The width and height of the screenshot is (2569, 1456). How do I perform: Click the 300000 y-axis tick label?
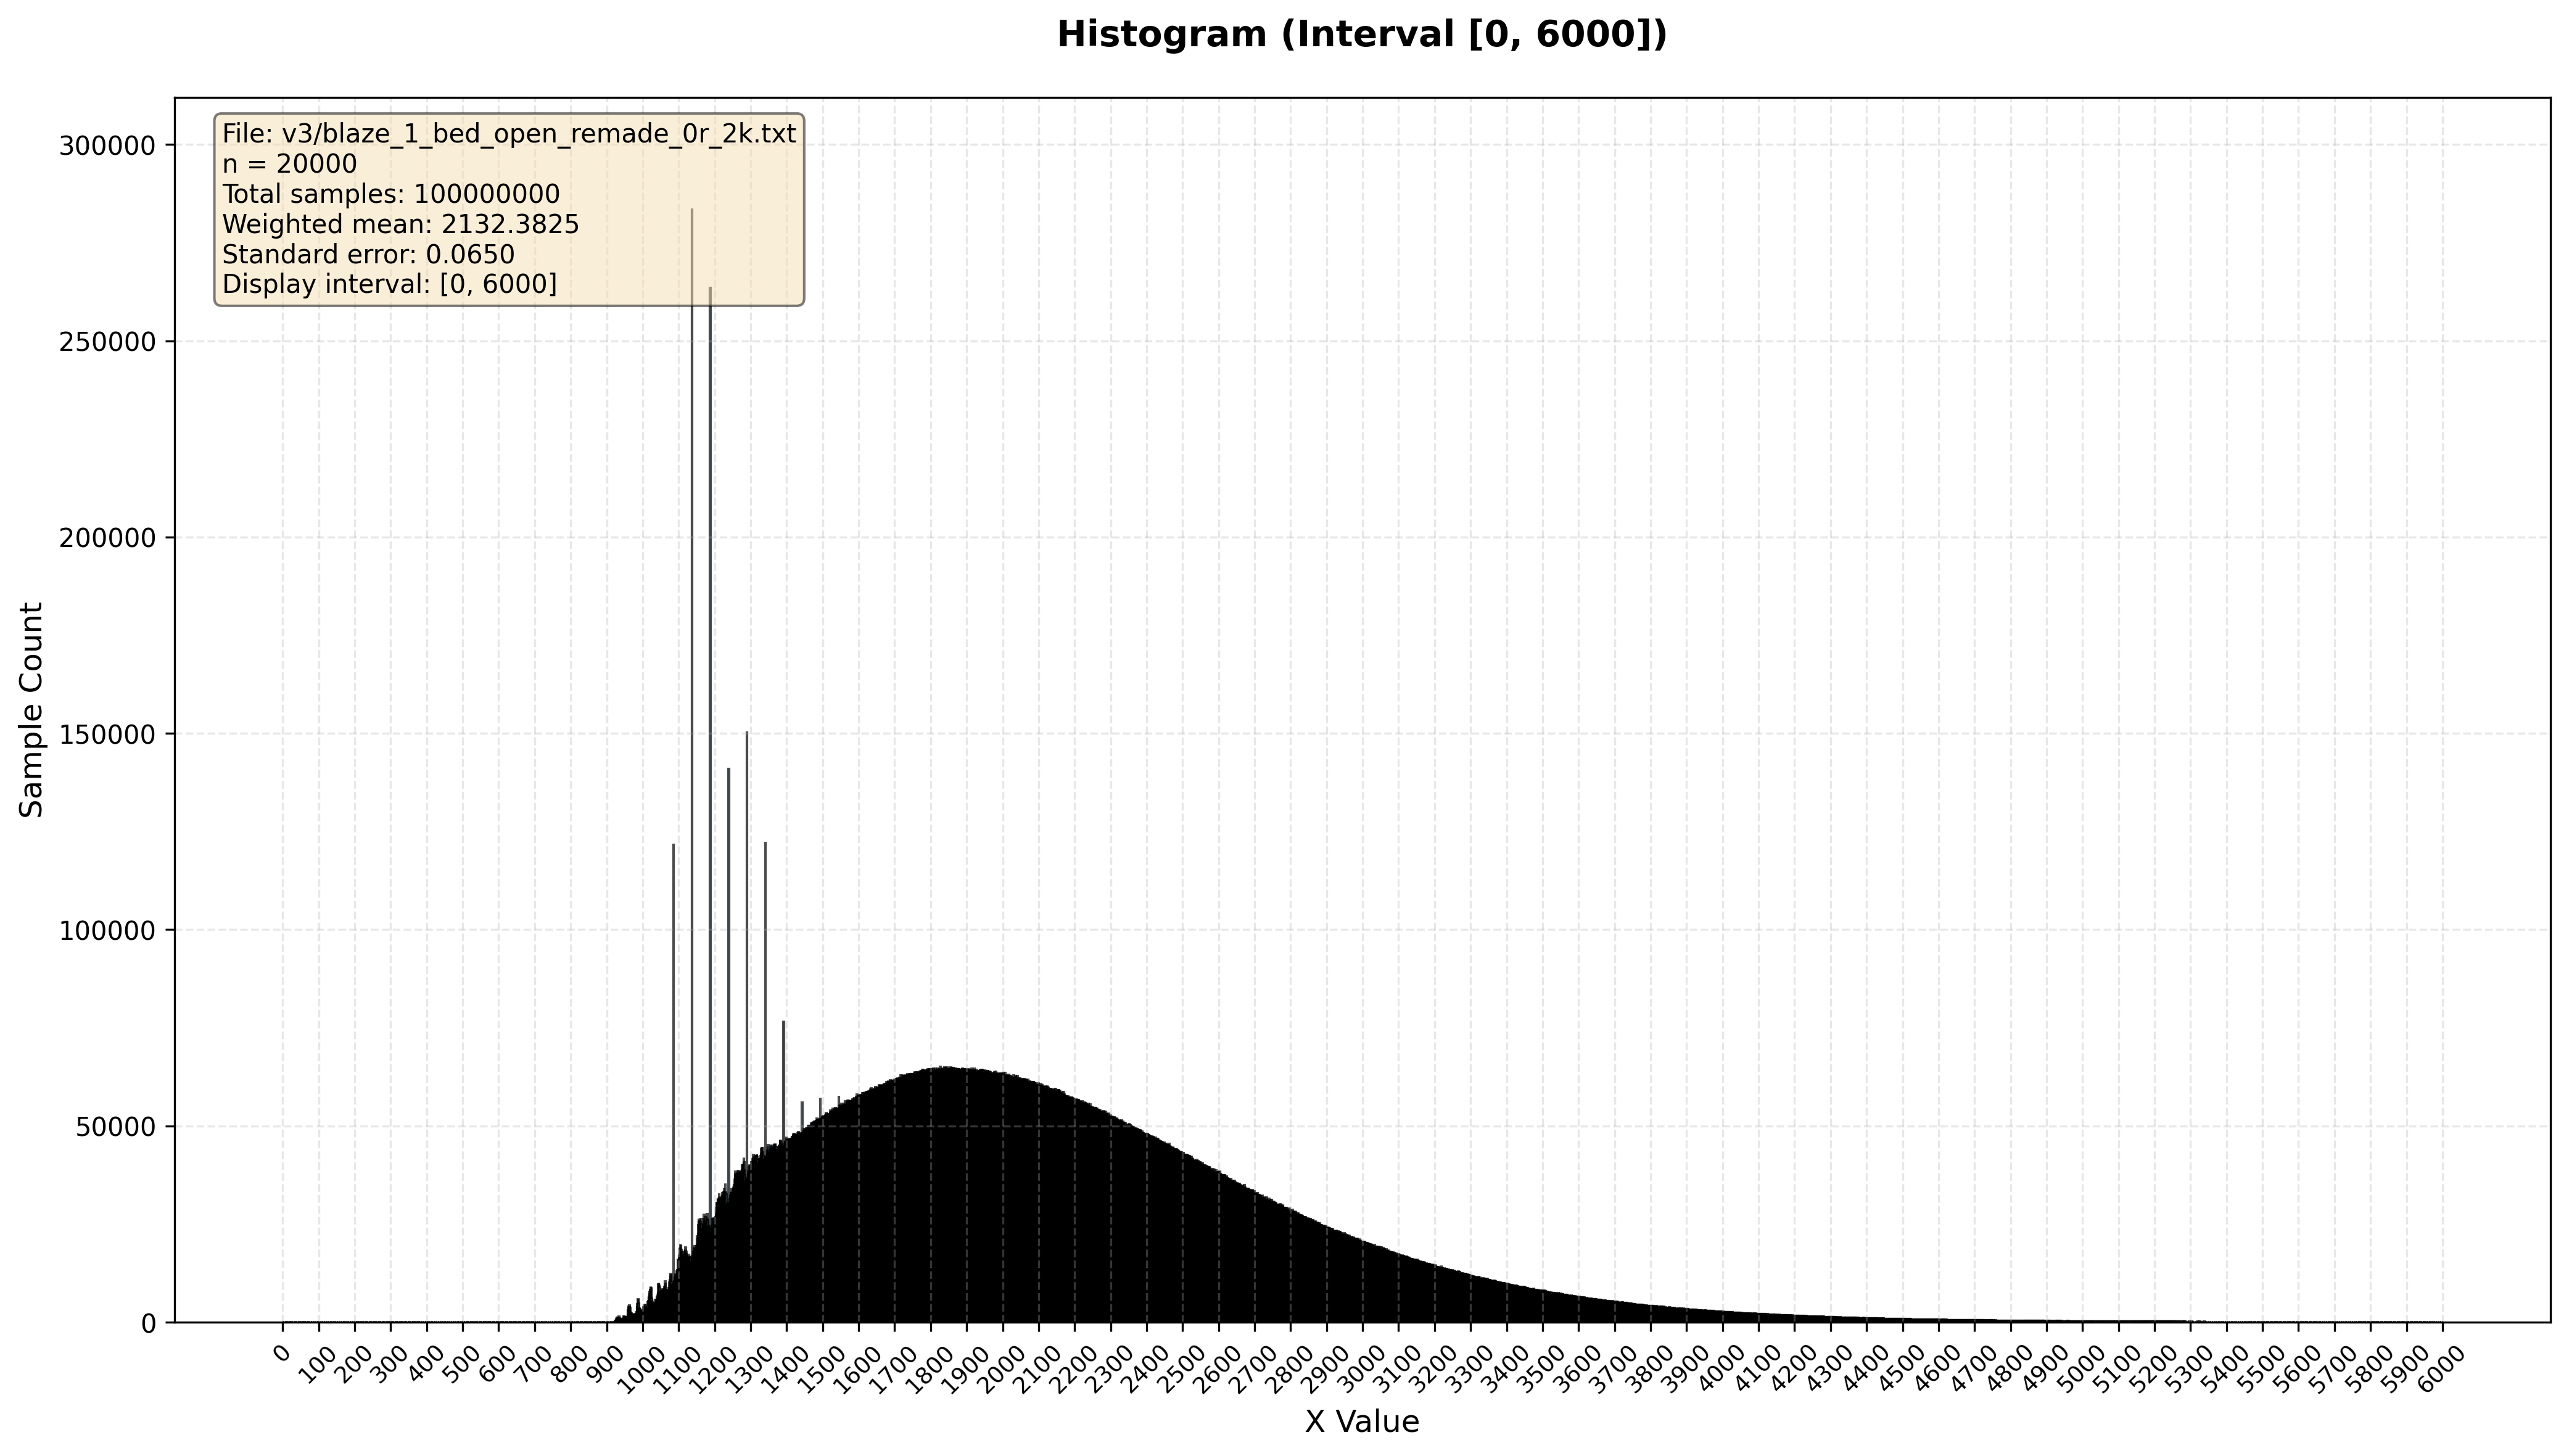[x=108, y=146]
